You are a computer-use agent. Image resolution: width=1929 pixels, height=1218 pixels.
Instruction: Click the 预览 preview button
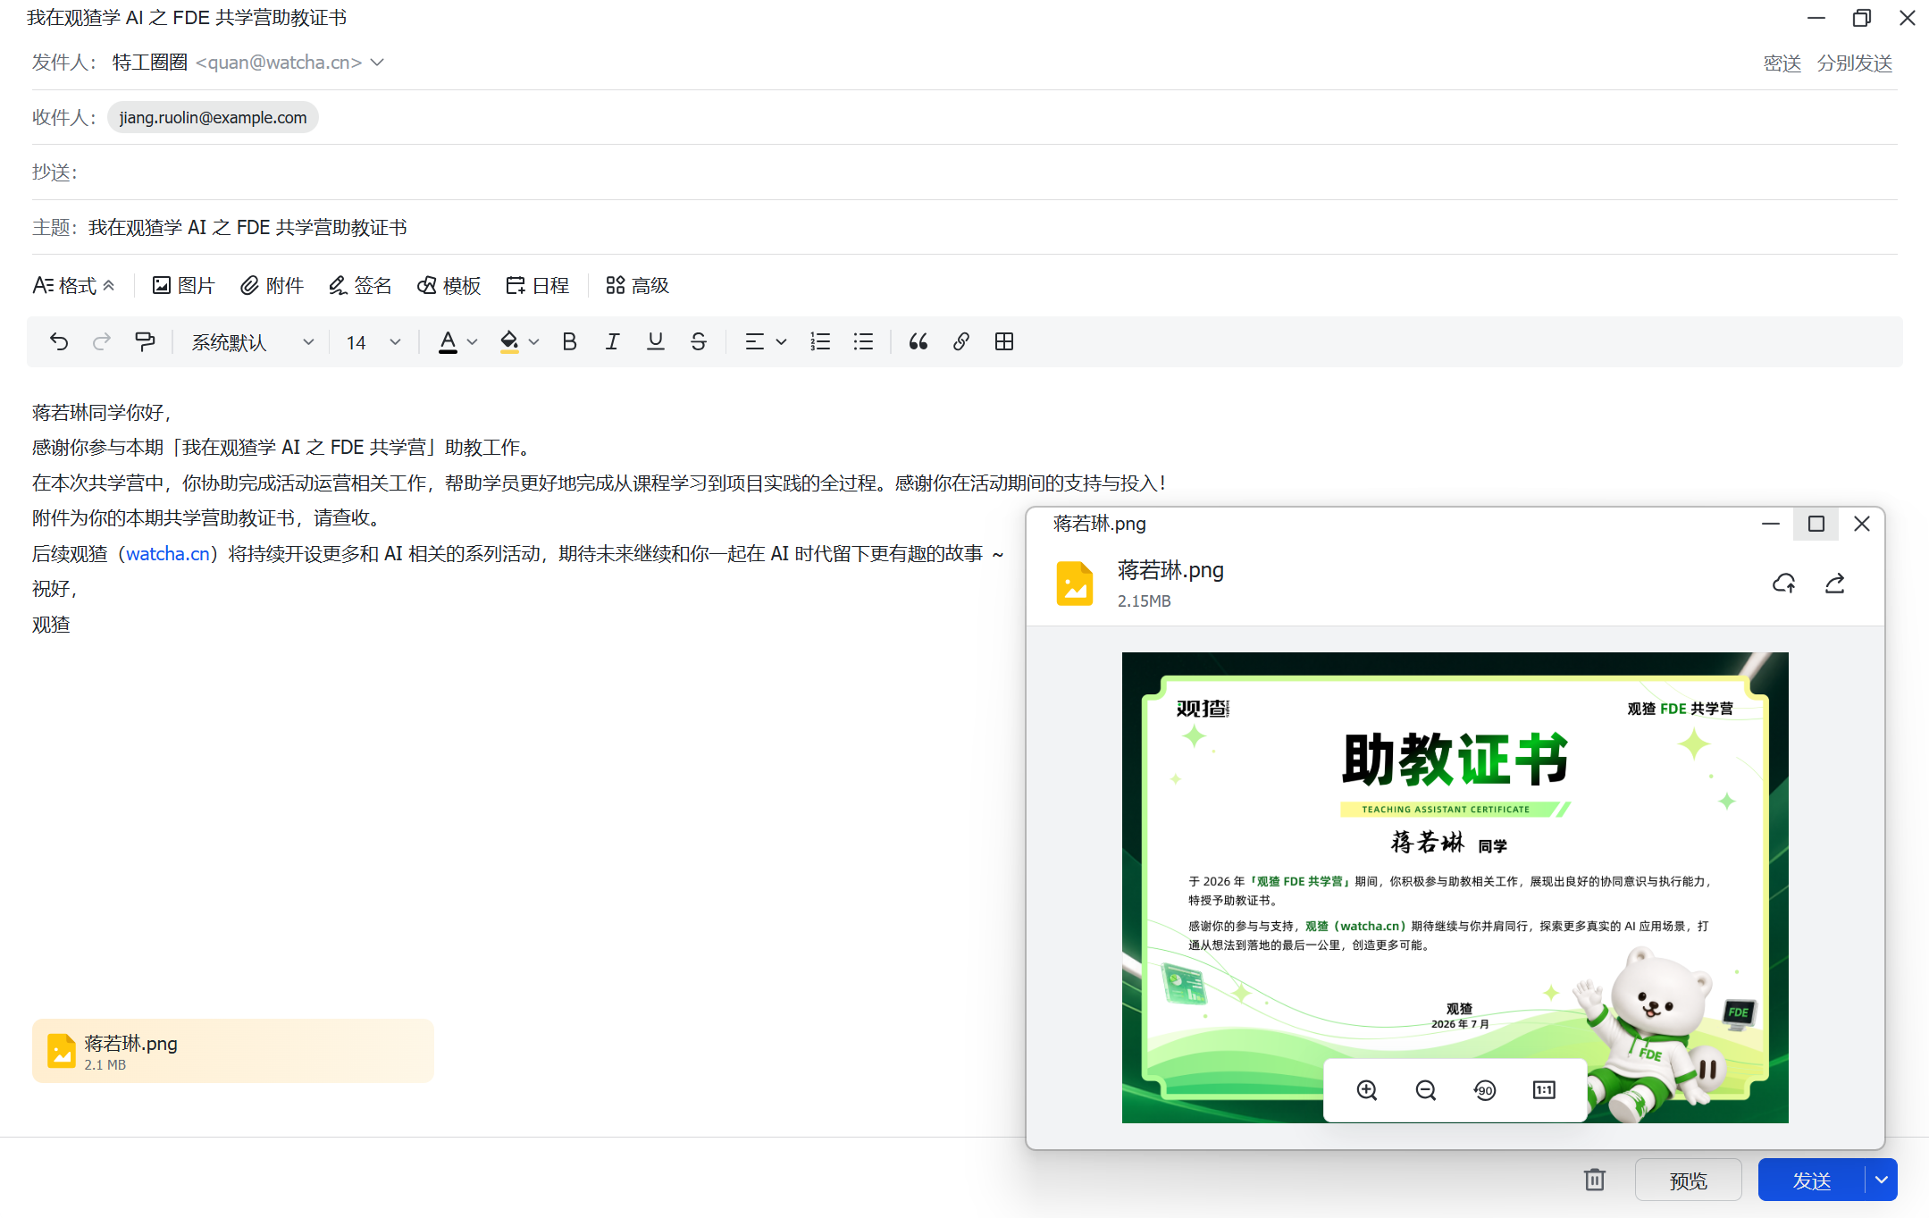[x=1688, y=1180]
